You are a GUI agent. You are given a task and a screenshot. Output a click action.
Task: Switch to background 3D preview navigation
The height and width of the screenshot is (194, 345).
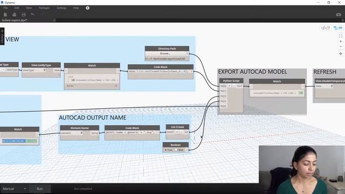[x=326, y=28]
